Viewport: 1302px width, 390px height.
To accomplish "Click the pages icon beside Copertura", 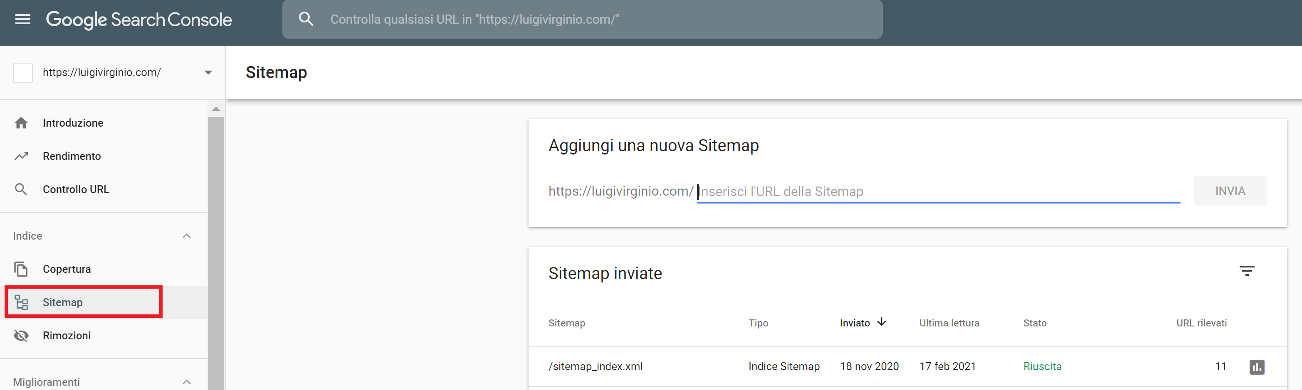I will pyautogui.click(x=21, y=269).
